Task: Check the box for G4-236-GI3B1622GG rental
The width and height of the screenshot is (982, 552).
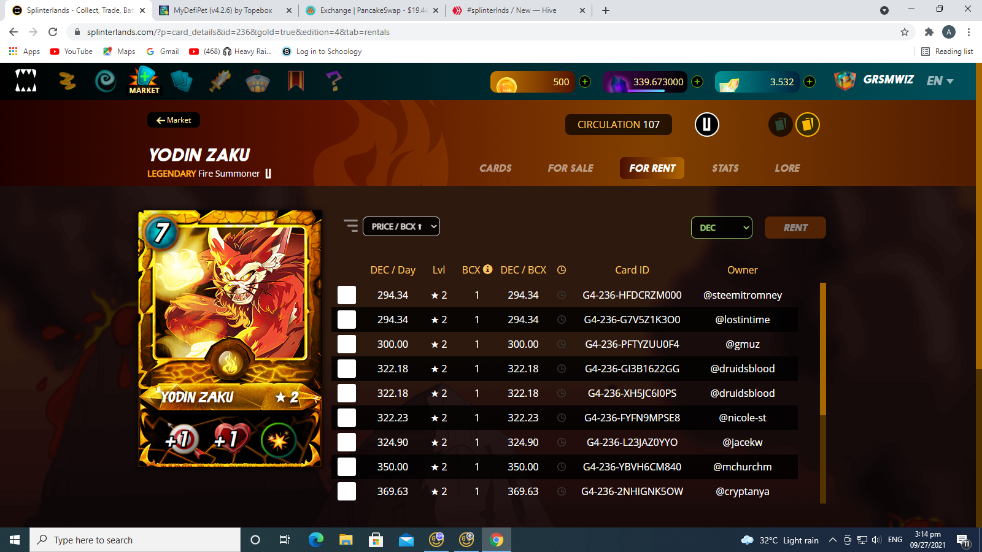Action: pos(347,369)
